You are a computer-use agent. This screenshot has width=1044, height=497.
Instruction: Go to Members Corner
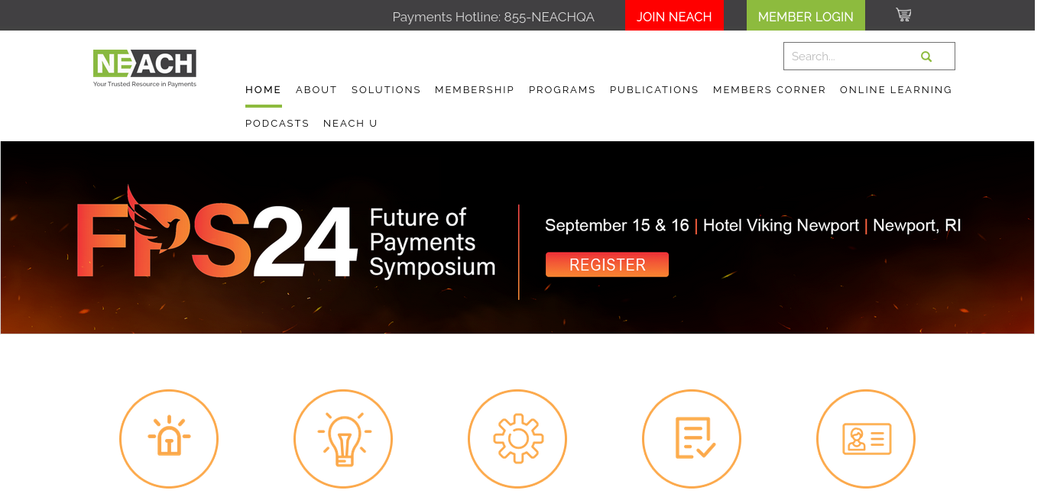(x=770, y=90)
